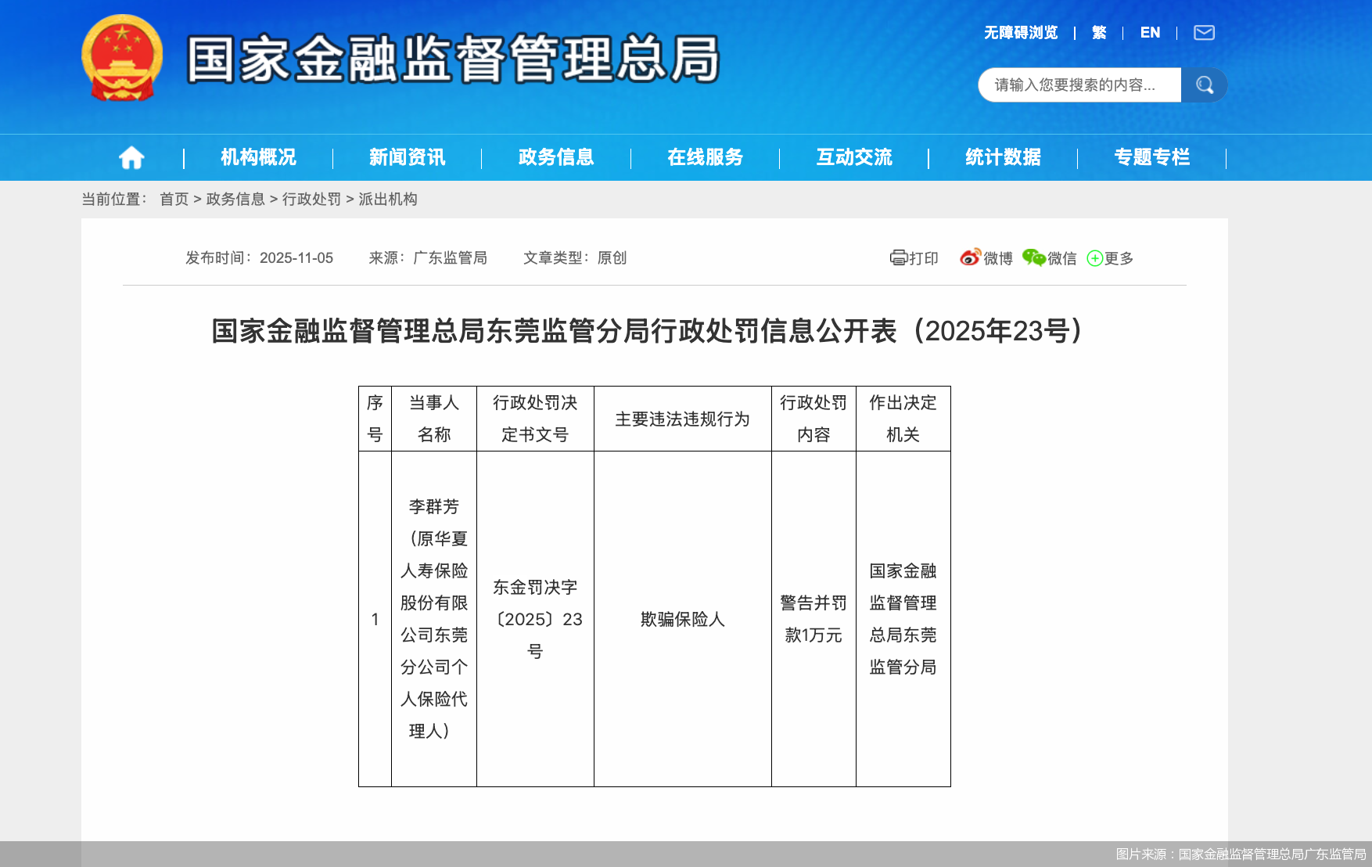1372x867 pixels.
Task: Print the article using the 打印 icon
Action: pyautogui.click(x=914, y=258)
